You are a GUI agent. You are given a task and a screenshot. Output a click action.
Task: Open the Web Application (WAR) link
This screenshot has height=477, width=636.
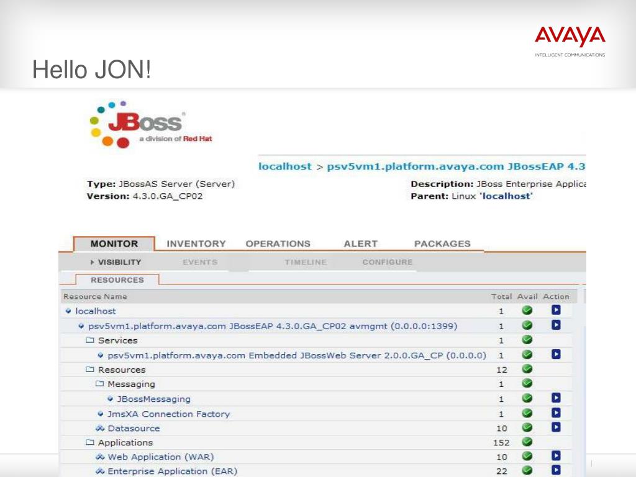point(161,457)
